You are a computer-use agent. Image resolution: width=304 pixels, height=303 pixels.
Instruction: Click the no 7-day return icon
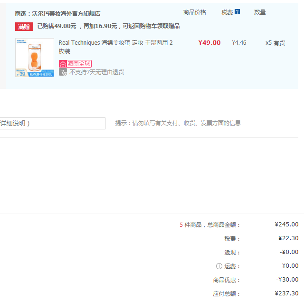pos(63,72)
